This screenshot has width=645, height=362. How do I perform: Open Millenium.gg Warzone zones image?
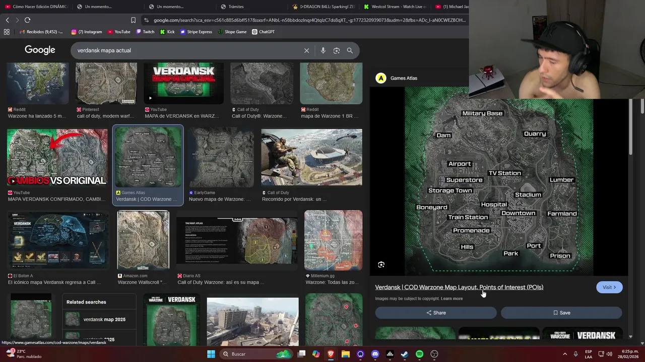333,240
